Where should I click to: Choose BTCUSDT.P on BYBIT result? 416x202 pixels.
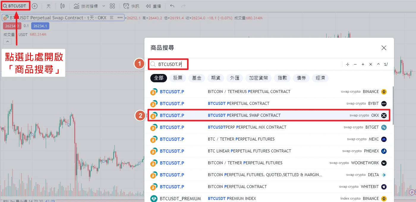(268, 103)
